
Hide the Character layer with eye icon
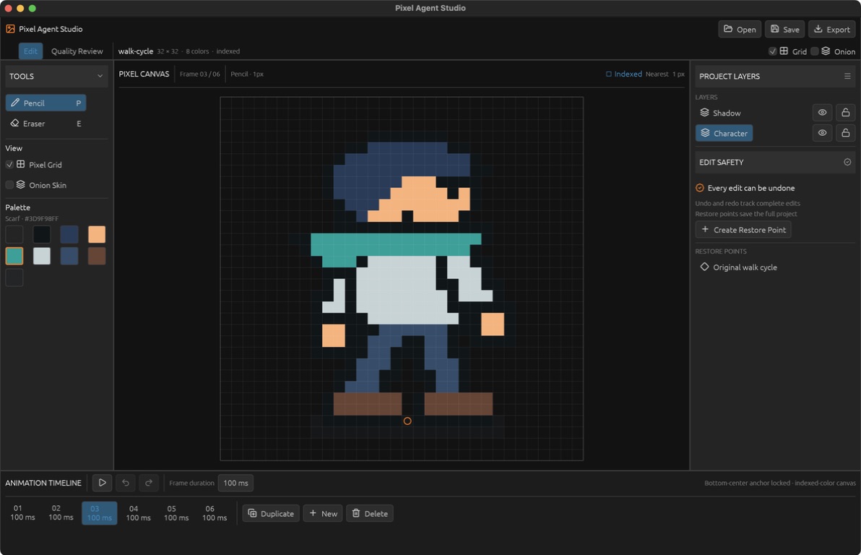(822, 133)
